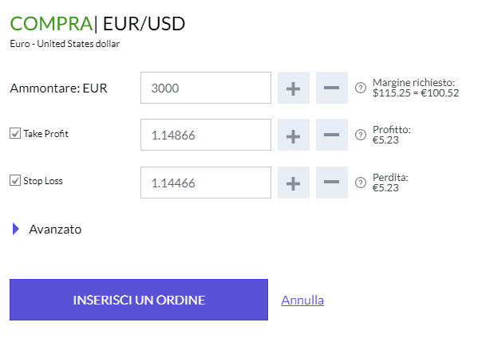
Task: Open help icon next to Margine richiesto
Action: (x=361, y=88)
